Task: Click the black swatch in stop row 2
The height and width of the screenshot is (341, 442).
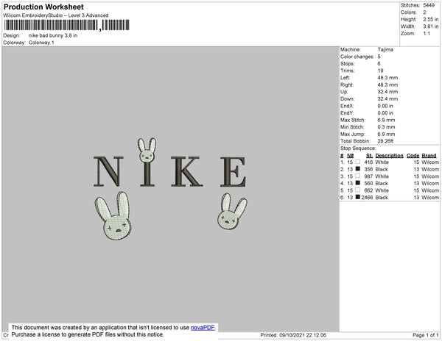Action: point(358,169)
